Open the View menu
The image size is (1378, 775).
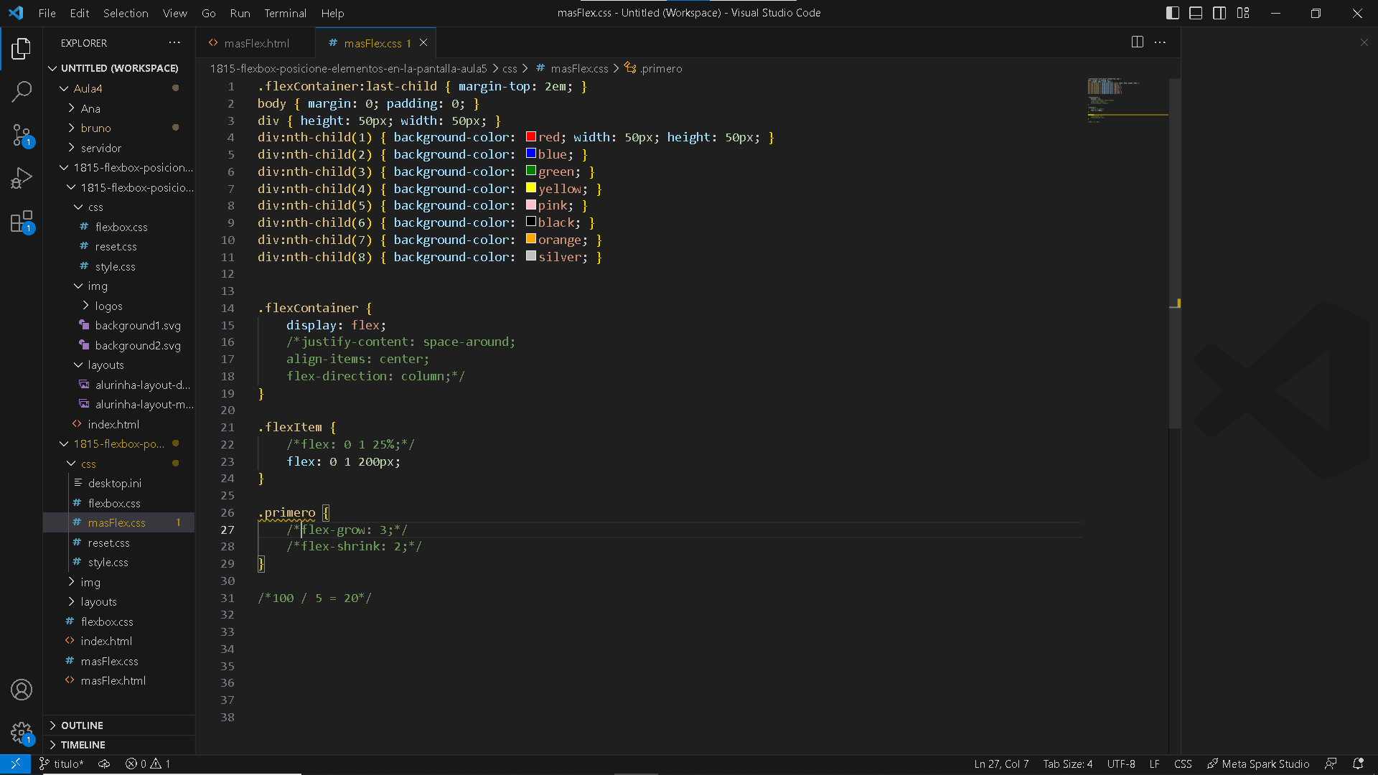(174, 13)
